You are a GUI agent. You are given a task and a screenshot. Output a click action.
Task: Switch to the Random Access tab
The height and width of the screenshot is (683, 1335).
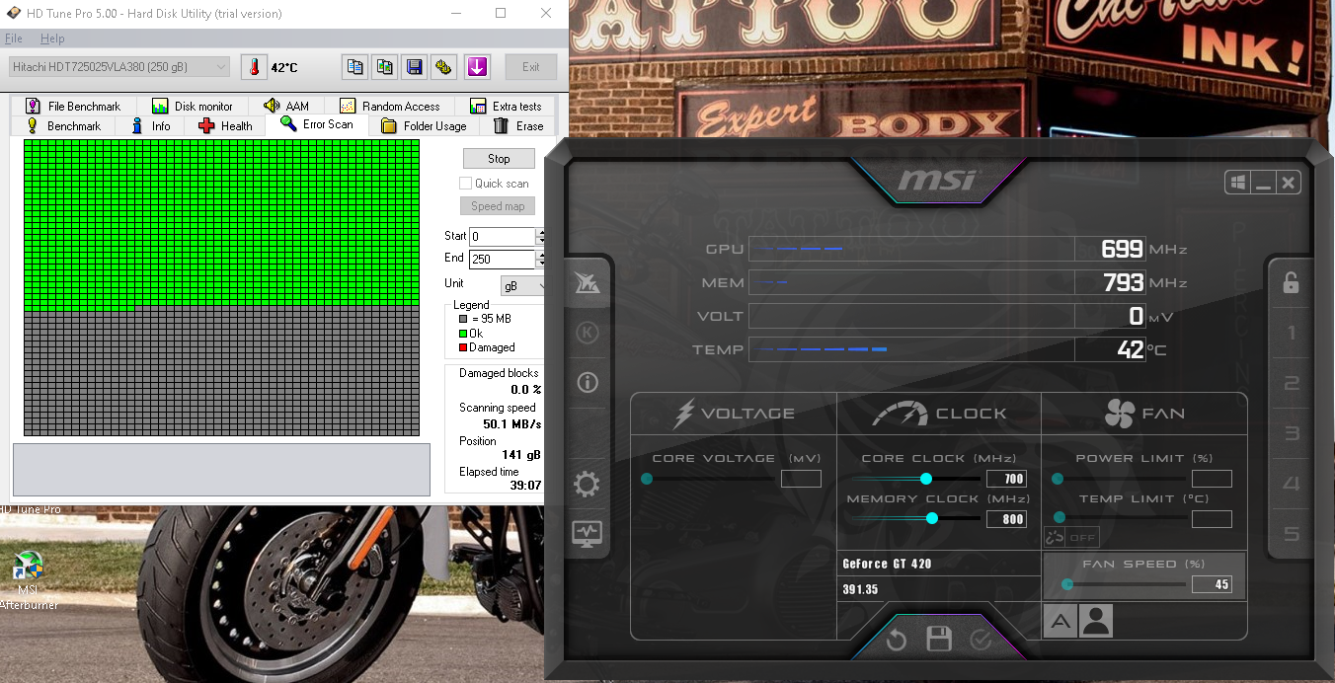pos(390,106)
